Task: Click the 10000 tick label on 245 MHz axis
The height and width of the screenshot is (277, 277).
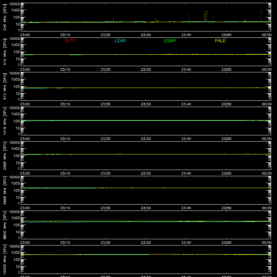Action: tap(15, 4)
